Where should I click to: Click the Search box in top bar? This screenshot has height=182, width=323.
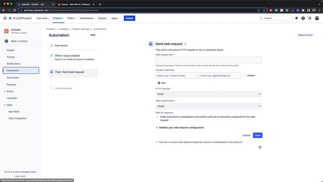click(x=276, y=18)
